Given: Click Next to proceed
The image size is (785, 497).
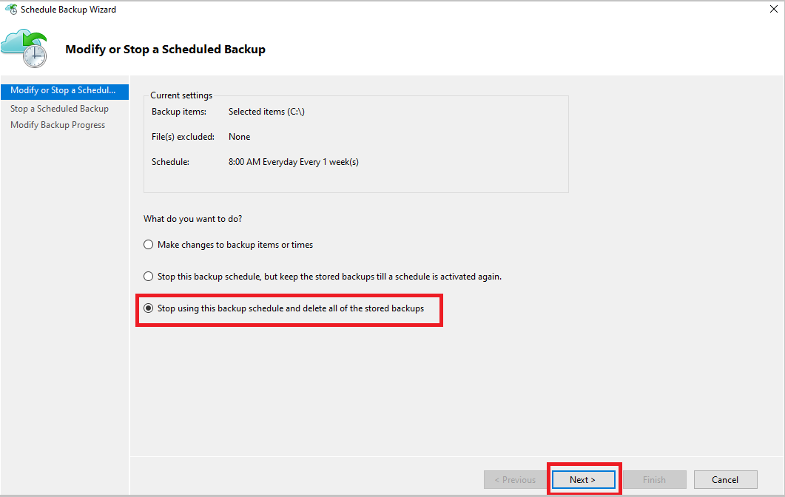Looking at the screenshot, I should point(584,479).
